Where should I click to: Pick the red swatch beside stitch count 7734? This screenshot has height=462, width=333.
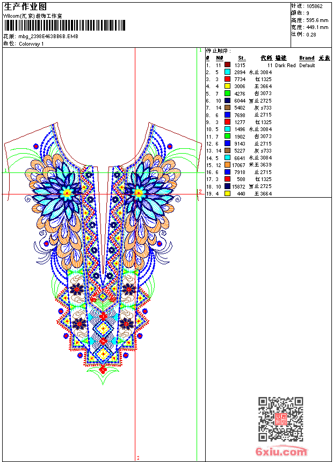pos(228,79)
